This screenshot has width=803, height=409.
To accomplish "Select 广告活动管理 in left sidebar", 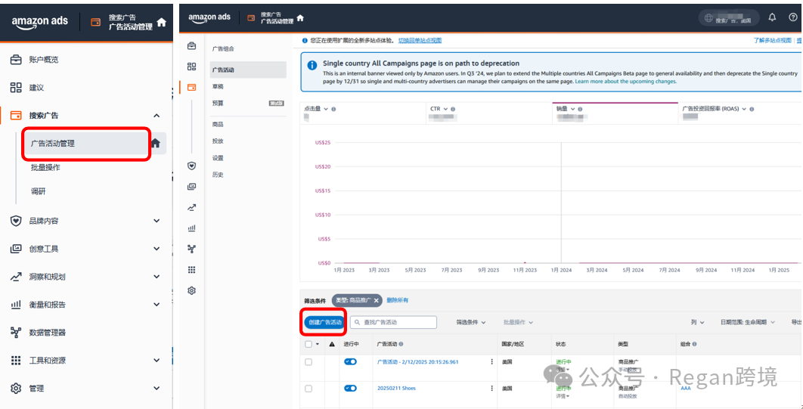I will (x=85, y=144).
